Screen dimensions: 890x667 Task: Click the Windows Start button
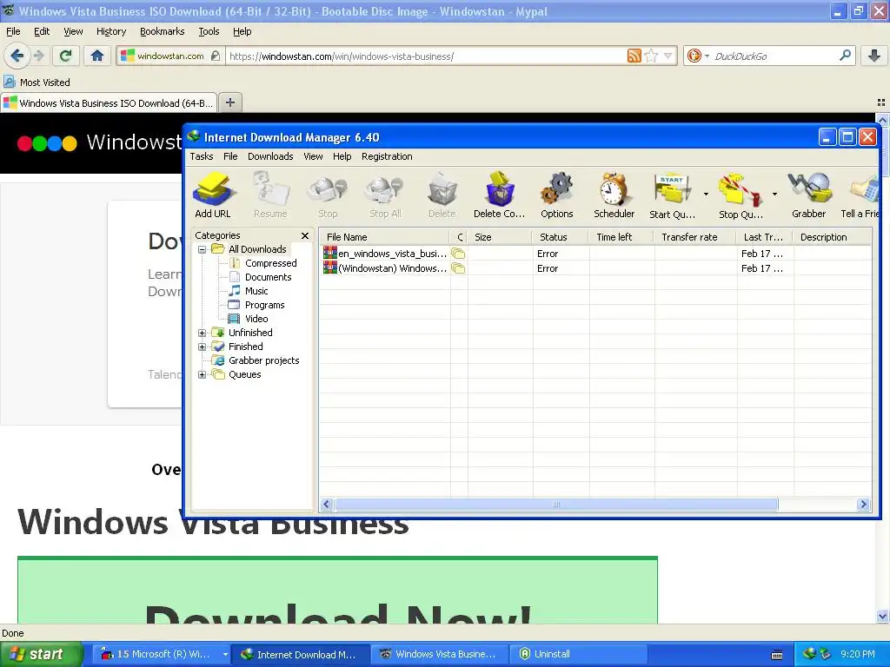click(41, 654)
